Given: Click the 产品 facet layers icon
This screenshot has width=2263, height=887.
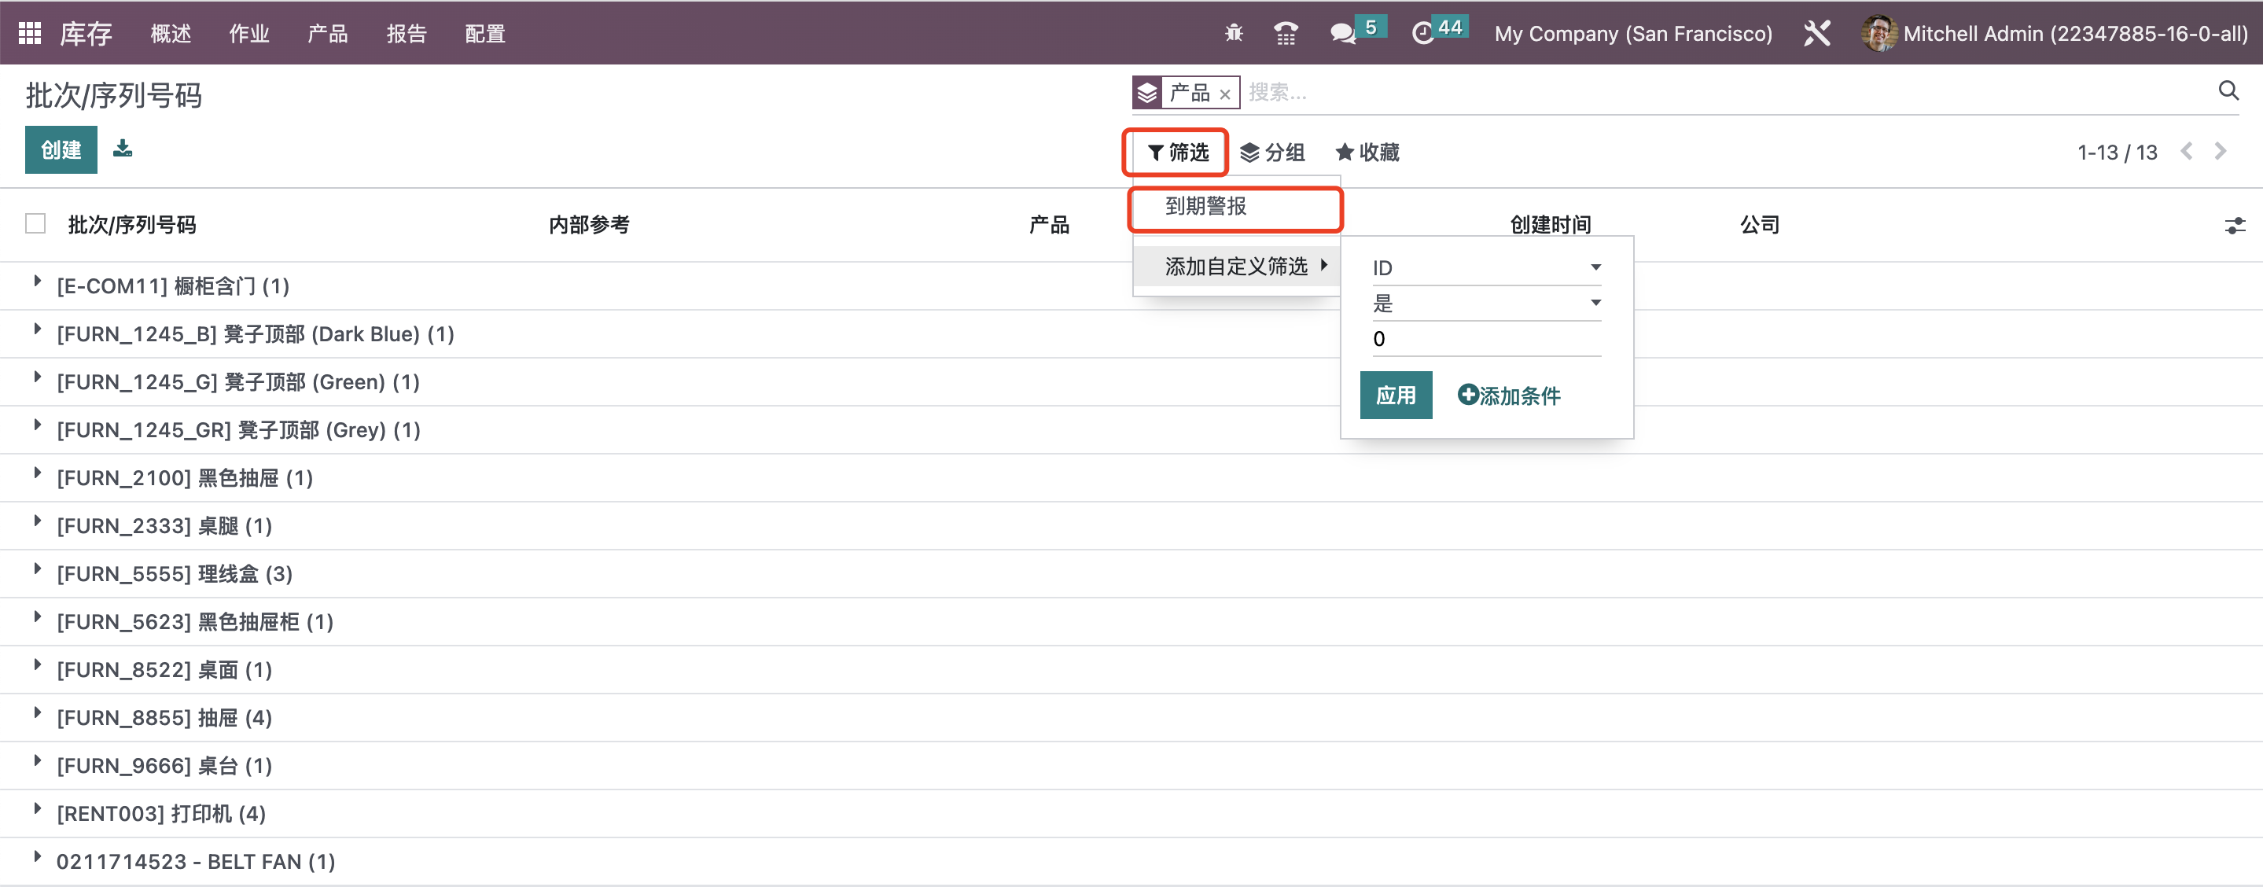Looking at the screenshot, I should pos(1147,92).
